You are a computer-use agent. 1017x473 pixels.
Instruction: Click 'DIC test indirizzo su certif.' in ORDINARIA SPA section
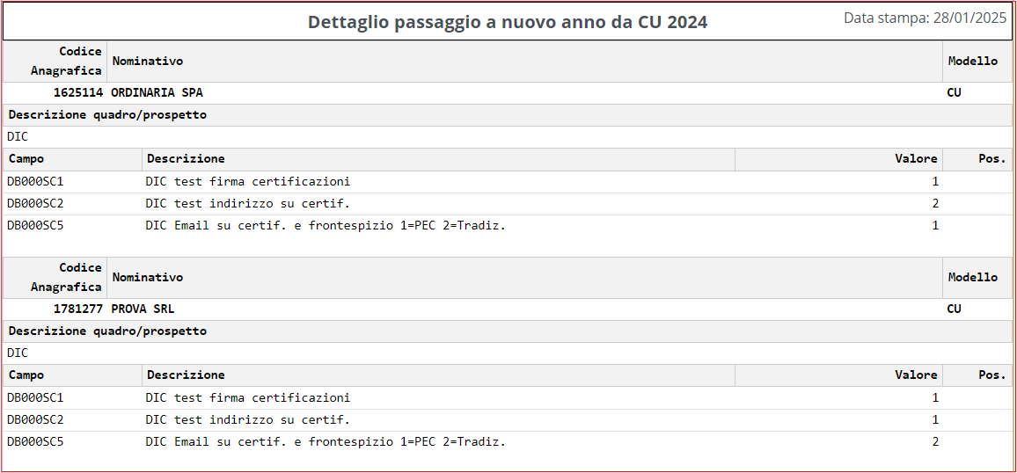click(x=247, y=203)
